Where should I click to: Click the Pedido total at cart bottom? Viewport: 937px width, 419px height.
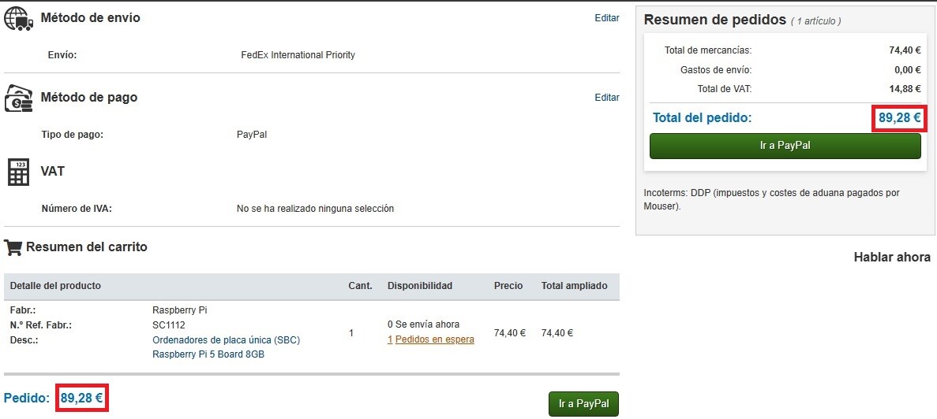point(81,398)
